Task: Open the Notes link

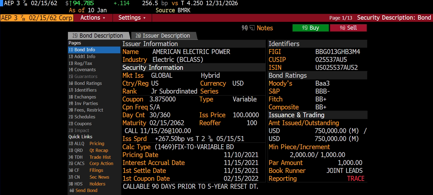Action: [x=265, y=28]
